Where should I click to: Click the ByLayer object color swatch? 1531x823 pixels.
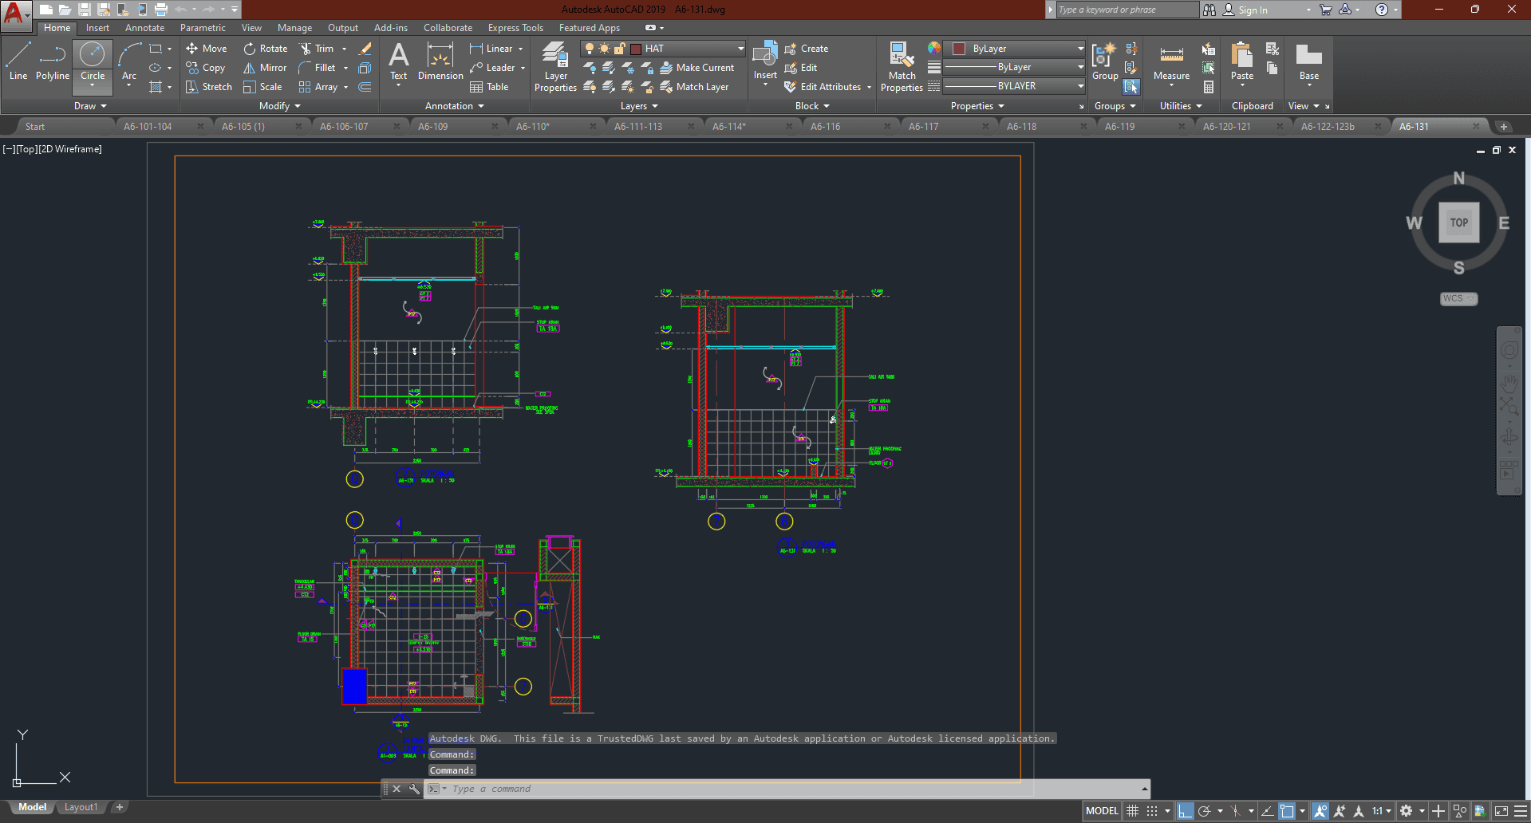[960, 49]
